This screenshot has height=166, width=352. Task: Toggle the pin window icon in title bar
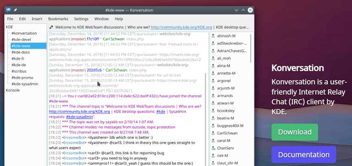click(15, 10)
